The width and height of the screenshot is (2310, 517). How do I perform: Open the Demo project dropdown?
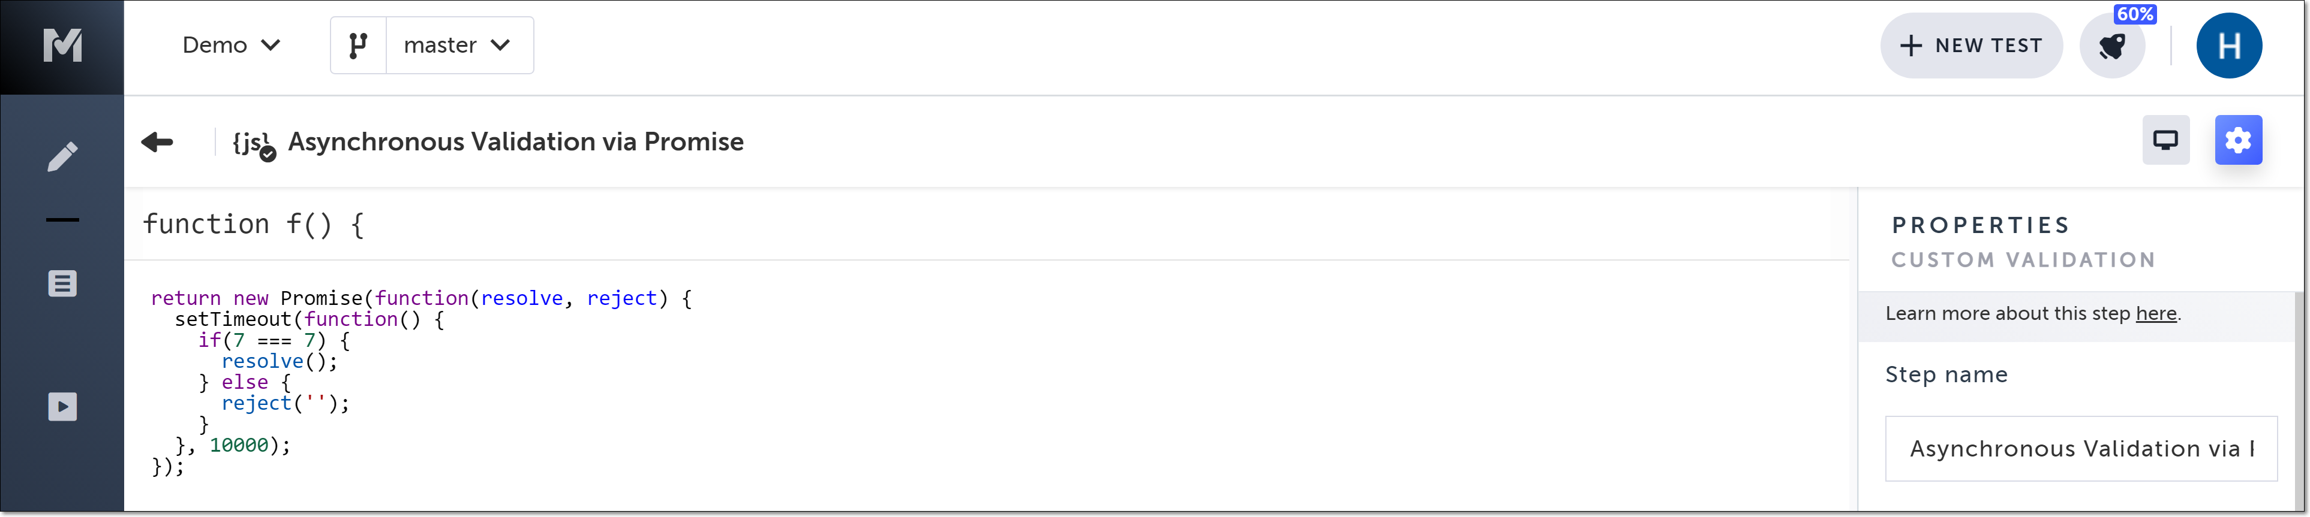tap(232, 45)
